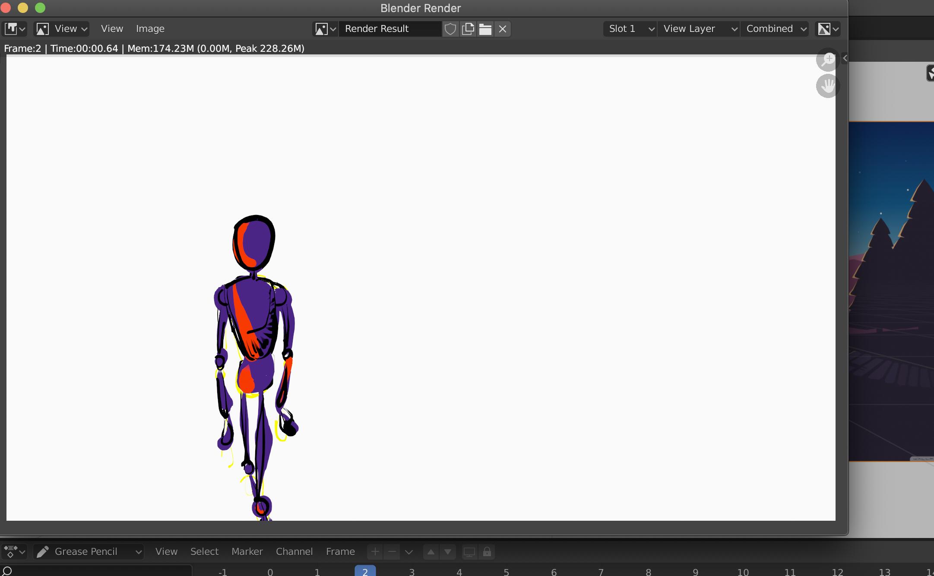Open the Marker menu
The width and height of the screenshot is (934, 576).
pyautogui.click(x=247, y=551)
